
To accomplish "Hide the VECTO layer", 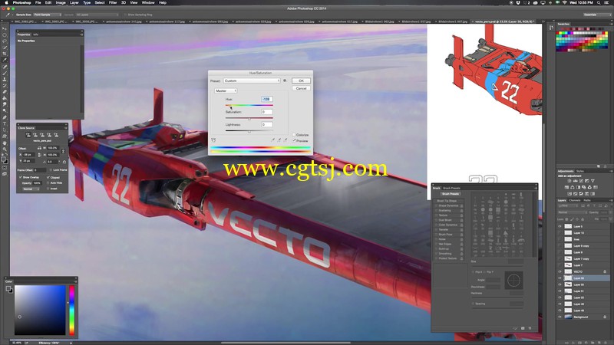I will click(560, 271).
